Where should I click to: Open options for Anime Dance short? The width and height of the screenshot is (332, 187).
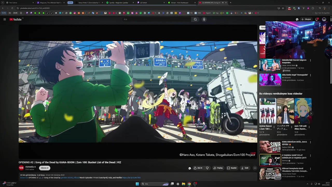pyautogui.click(x=274, y=127)
